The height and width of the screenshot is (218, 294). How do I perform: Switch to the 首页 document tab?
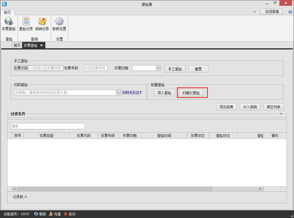pos(17,45)
